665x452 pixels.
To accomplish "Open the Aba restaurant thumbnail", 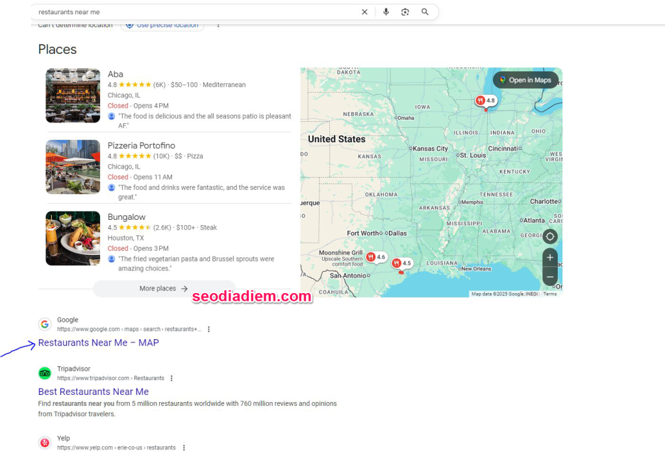I will (73, 96).
